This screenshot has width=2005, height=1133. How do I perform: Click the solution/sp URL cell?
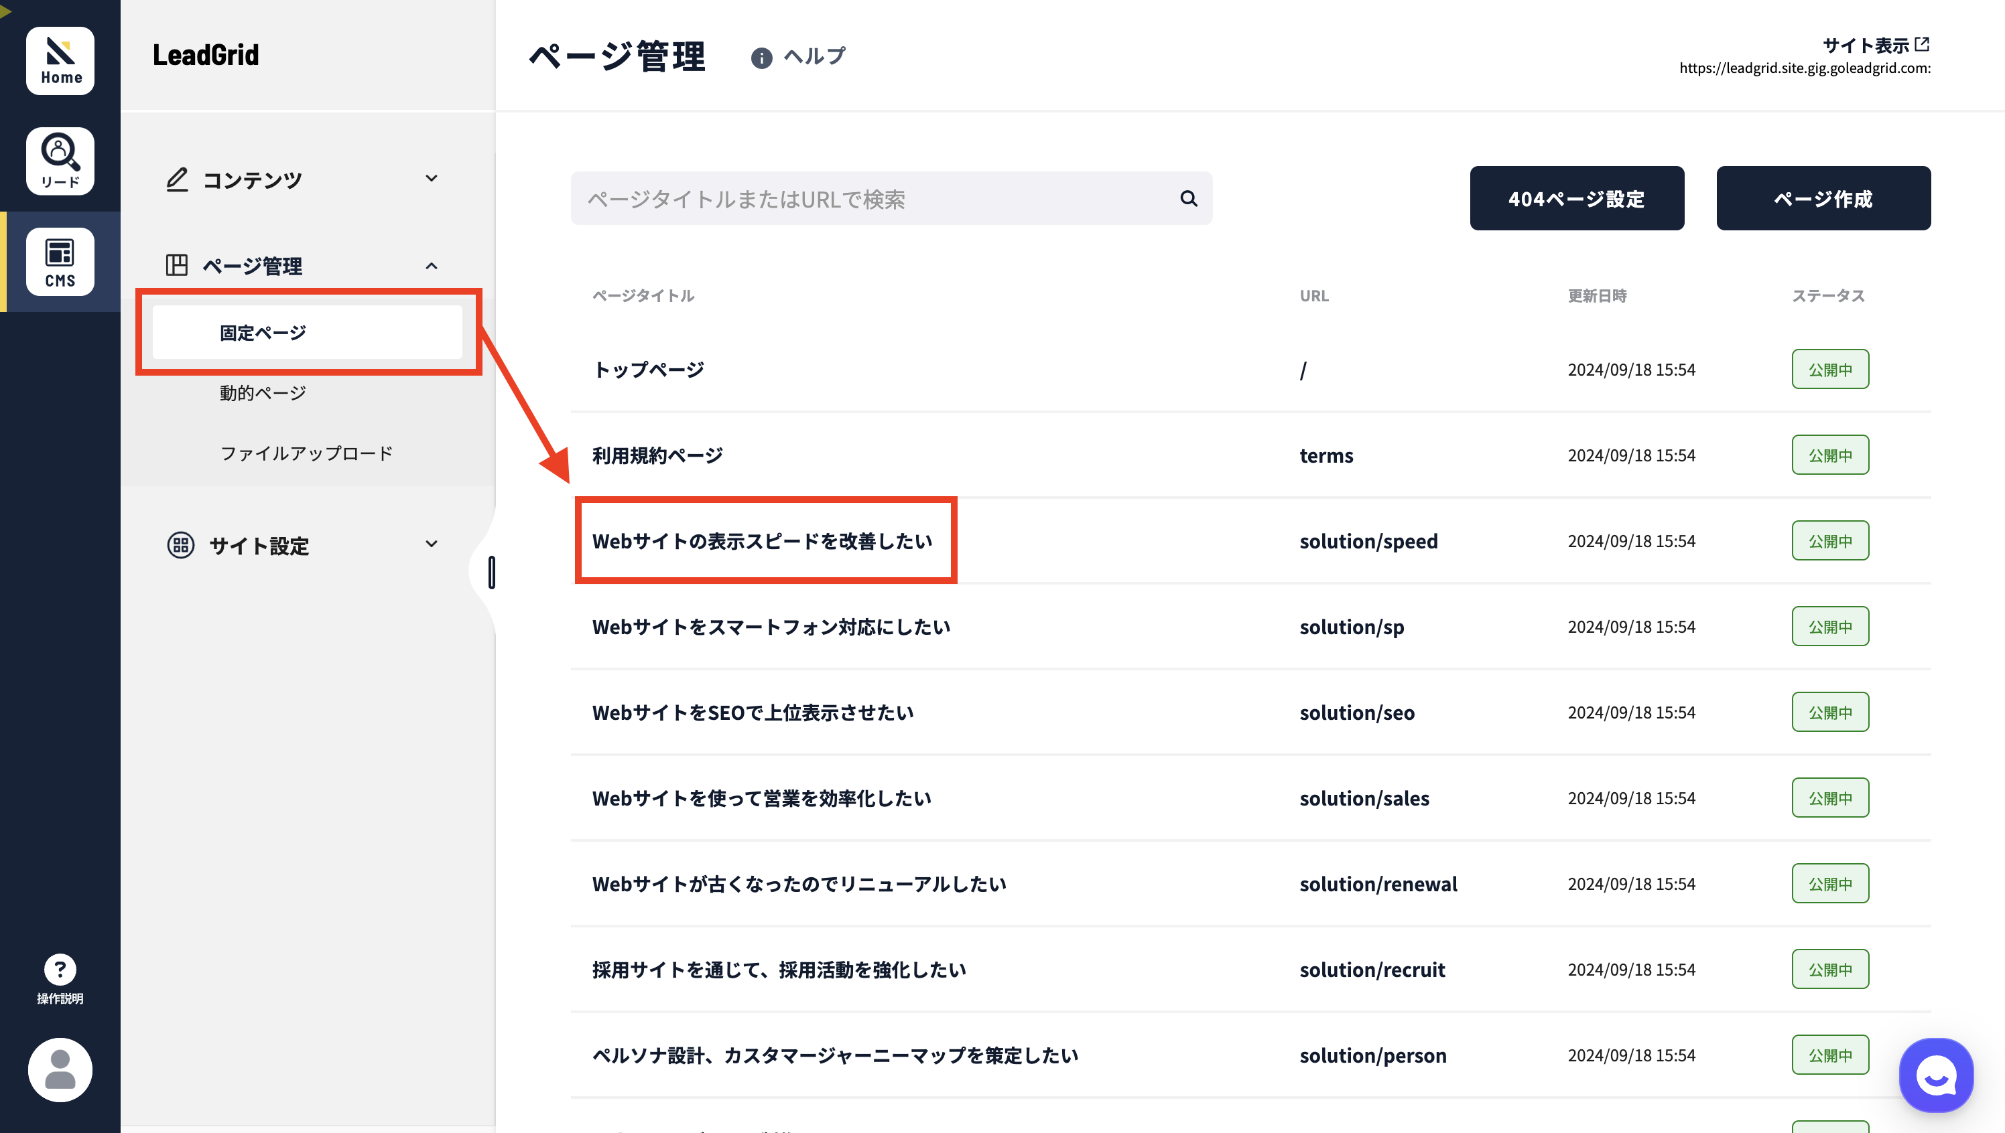click(x=1352, y=627)
